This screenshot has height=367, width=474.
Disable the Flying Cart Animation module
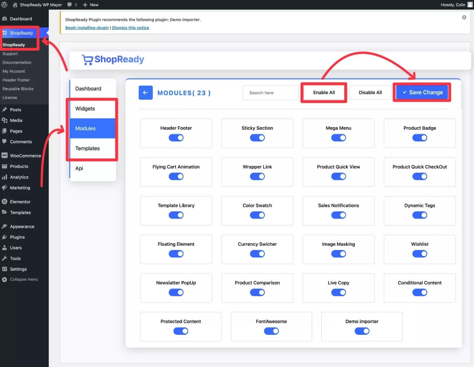click(176, 176)
